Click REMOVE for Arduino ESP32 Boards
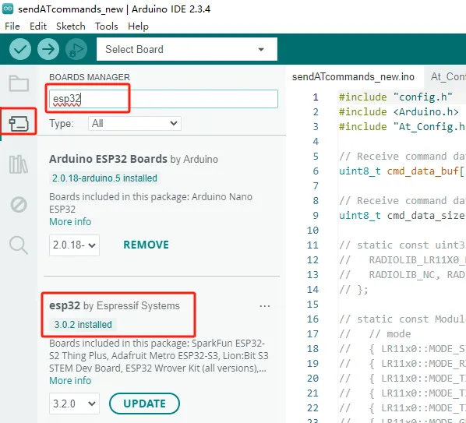Screen dimensions: 466x423 [x=146, y=245]
